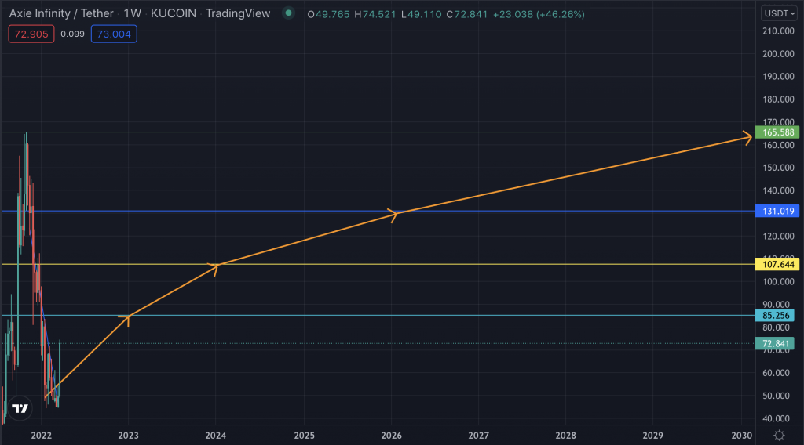The height and width of the screenshot is (445, 804).
Task: Click the TradingView logo badge
Action: (20, 408)
